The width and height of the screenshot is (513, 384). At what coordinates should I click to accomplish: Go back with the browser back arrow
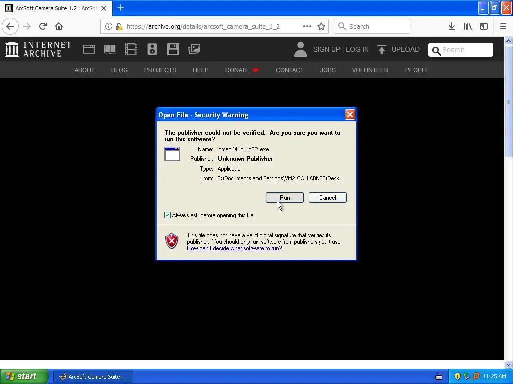point(10,26)
